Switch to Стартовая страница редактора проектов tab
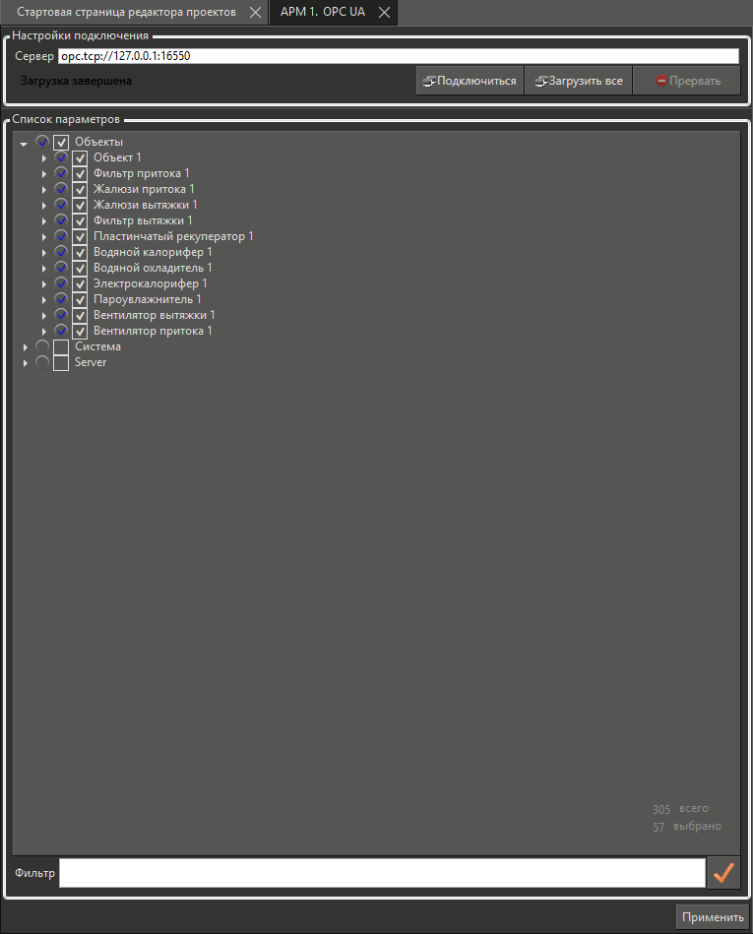This screenshot has height=934, width=753. (126, 12)
